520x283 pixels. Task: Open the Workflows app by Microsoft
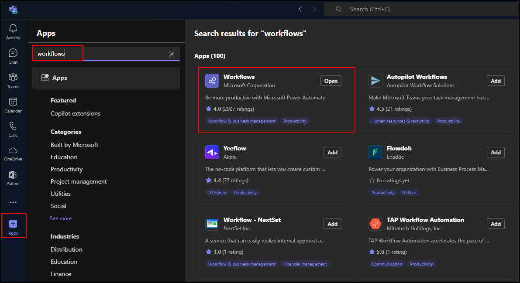(x=331, y=81)
